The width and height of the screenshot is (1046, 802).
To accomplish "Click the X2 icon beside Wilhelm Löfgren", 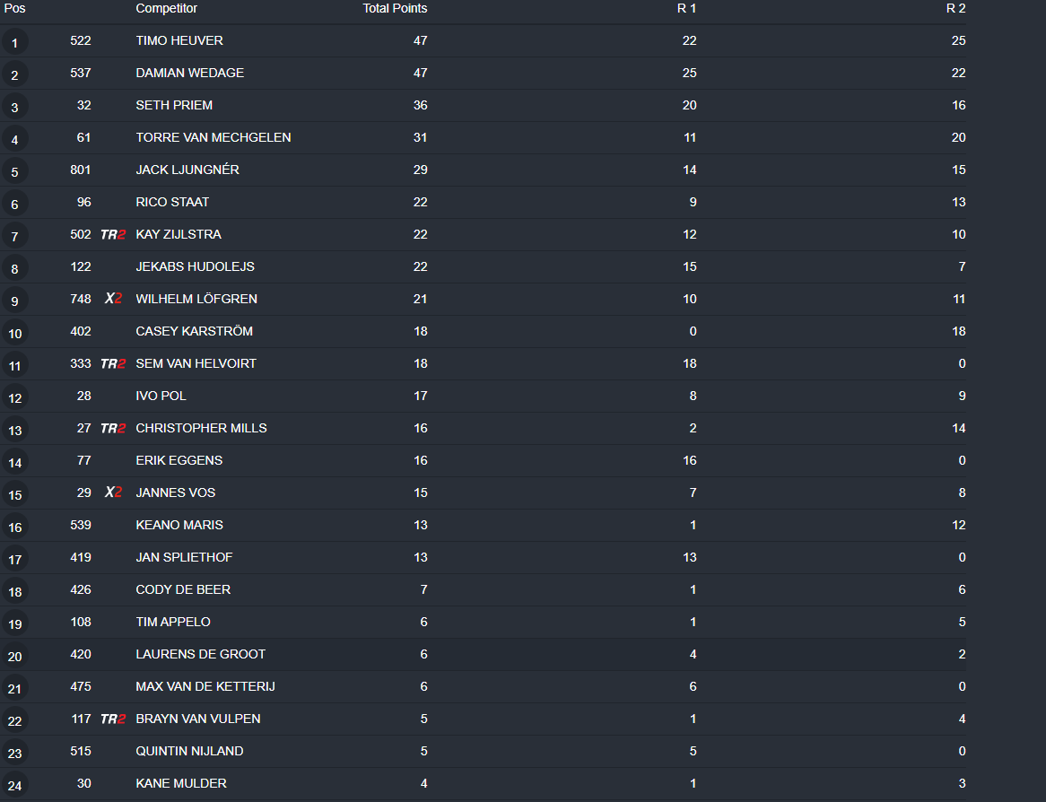I will [x=113, y=300].
